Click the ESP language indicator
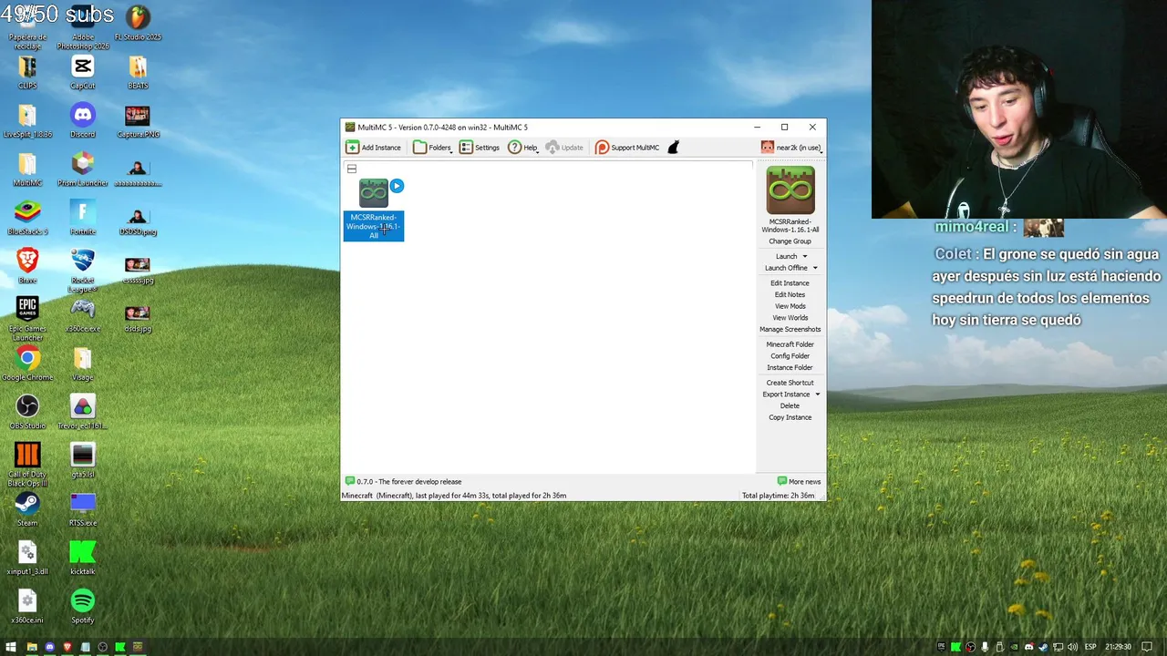 [x=1090, y=647]
